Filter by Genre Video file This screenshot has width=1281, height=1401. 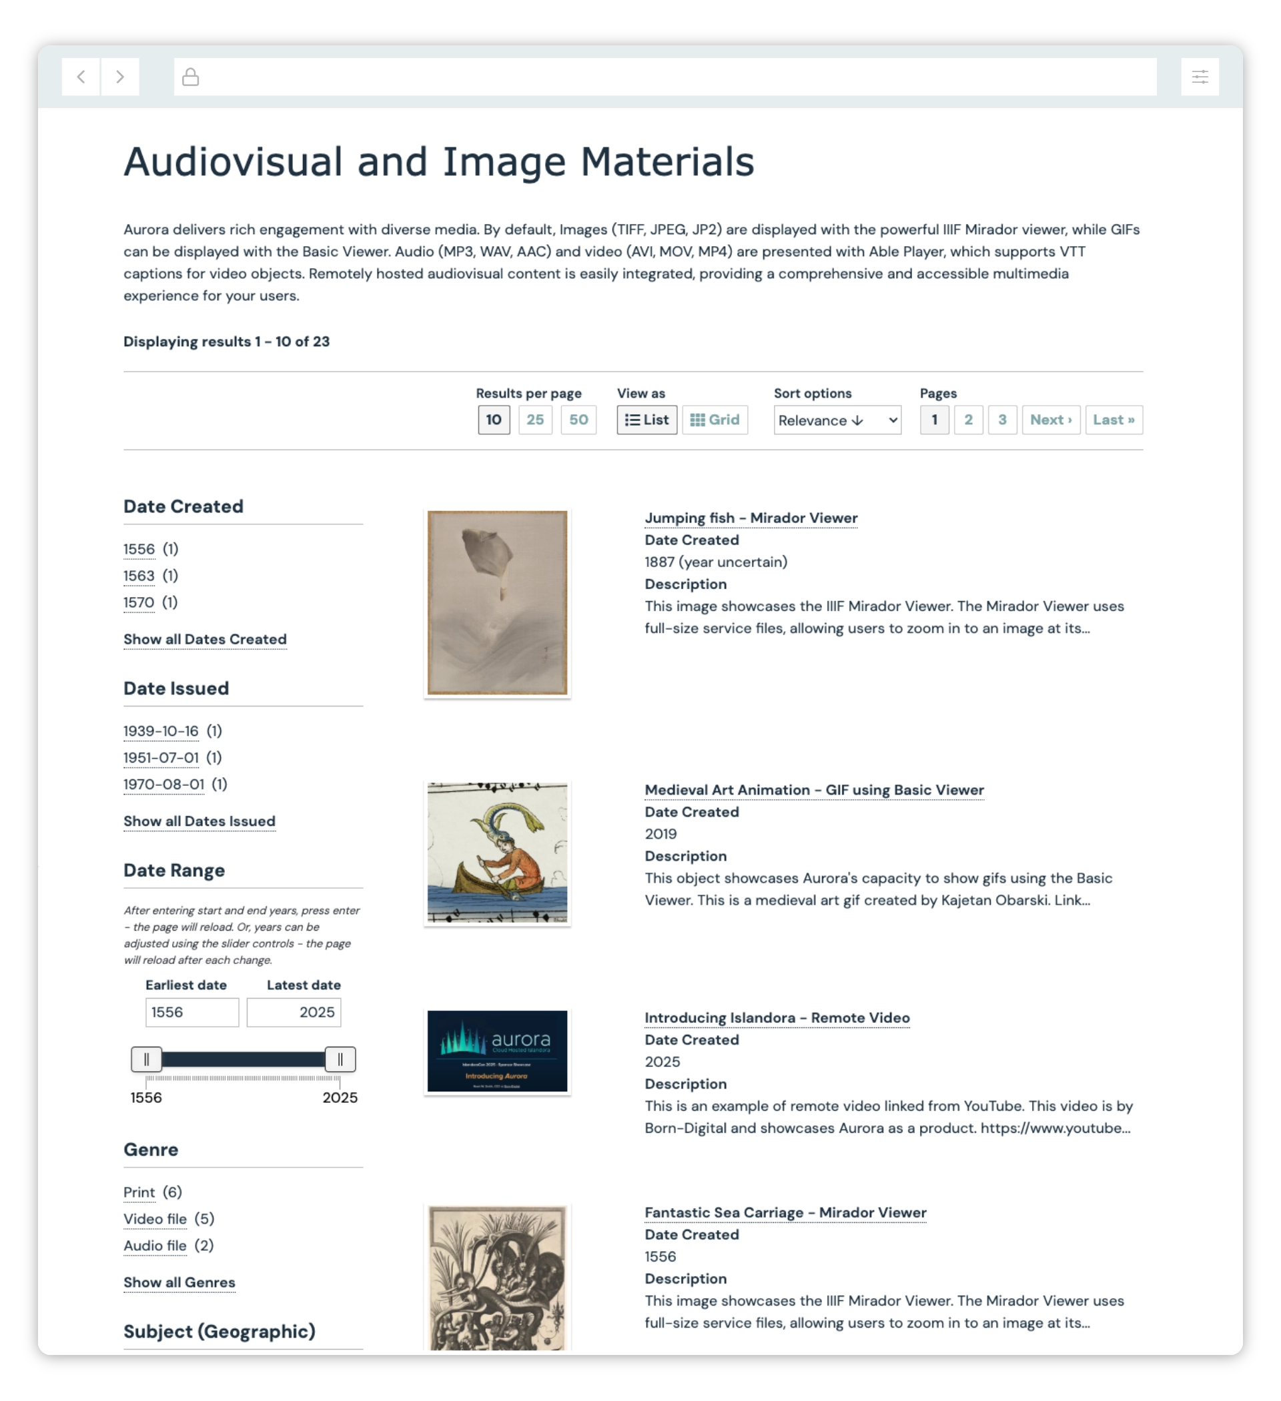[155, 1220]
